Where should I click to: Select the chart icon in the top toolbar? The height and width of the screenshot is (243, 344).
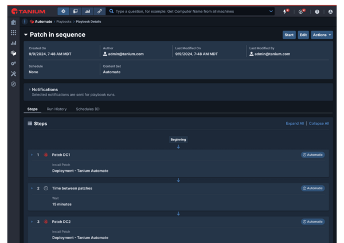pos(88,11)
